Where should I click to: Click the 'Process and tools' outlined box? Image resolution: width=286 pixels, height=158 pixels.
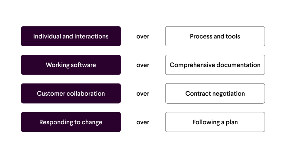215,36
